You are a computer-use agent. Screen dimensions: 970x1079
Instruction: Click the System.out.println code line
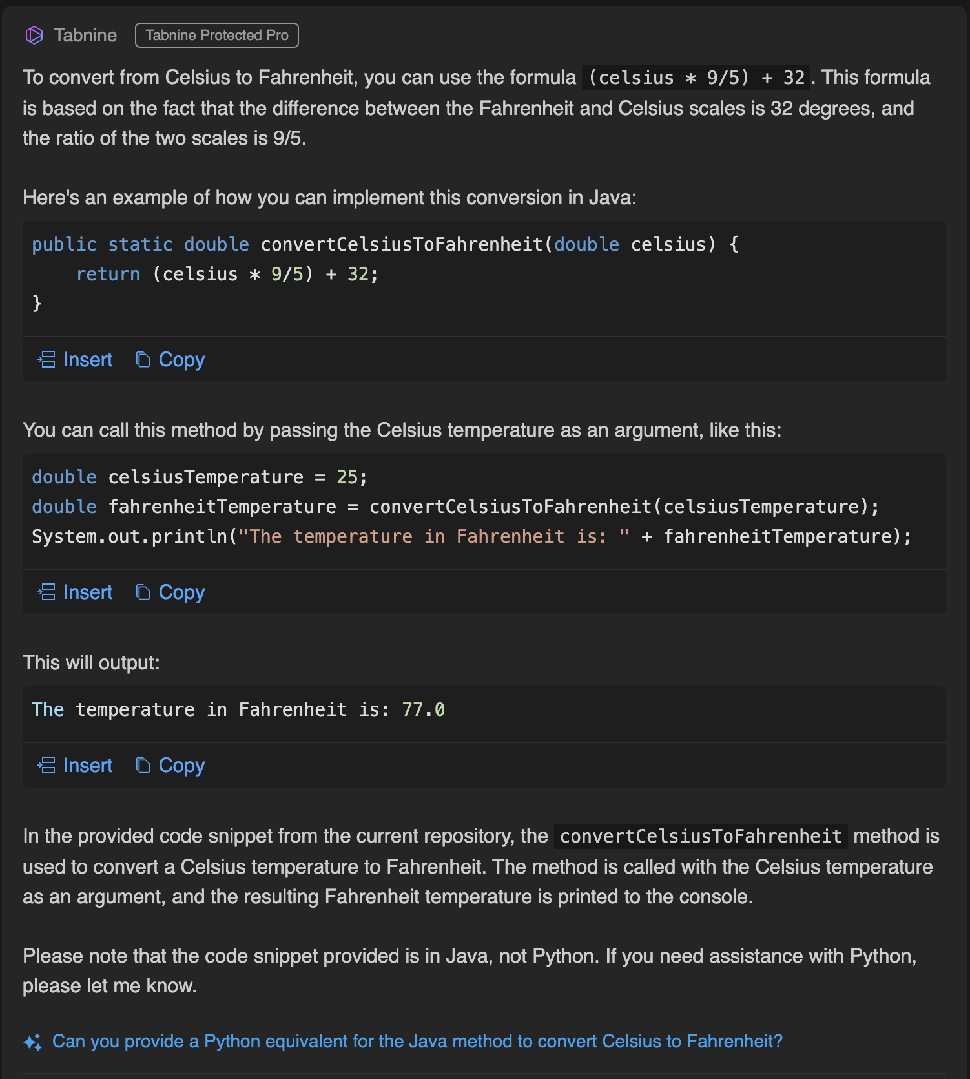[x=471, y=536]
